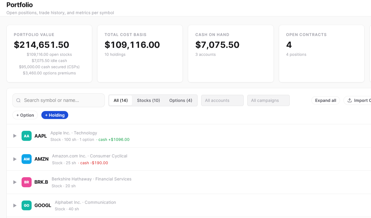Click '$3,460.00 options premiums' line
Image resolution: width=371 pixels, height=218 pixels.
click(49, 73)
